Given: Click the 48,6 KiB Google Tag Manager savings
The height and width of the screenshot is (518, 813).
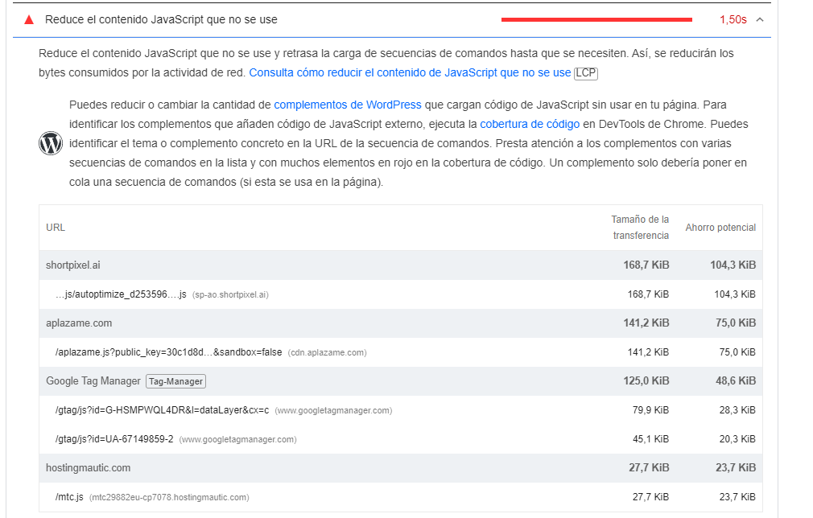Looking at the screenshot, I should (736, 380).
